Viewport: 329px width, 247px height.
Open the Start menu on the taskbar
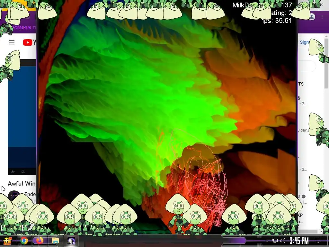8,241
